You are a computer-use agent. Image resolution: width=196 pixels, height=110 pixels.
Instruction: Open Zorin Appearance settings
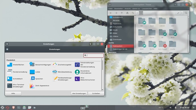point(39,86)
